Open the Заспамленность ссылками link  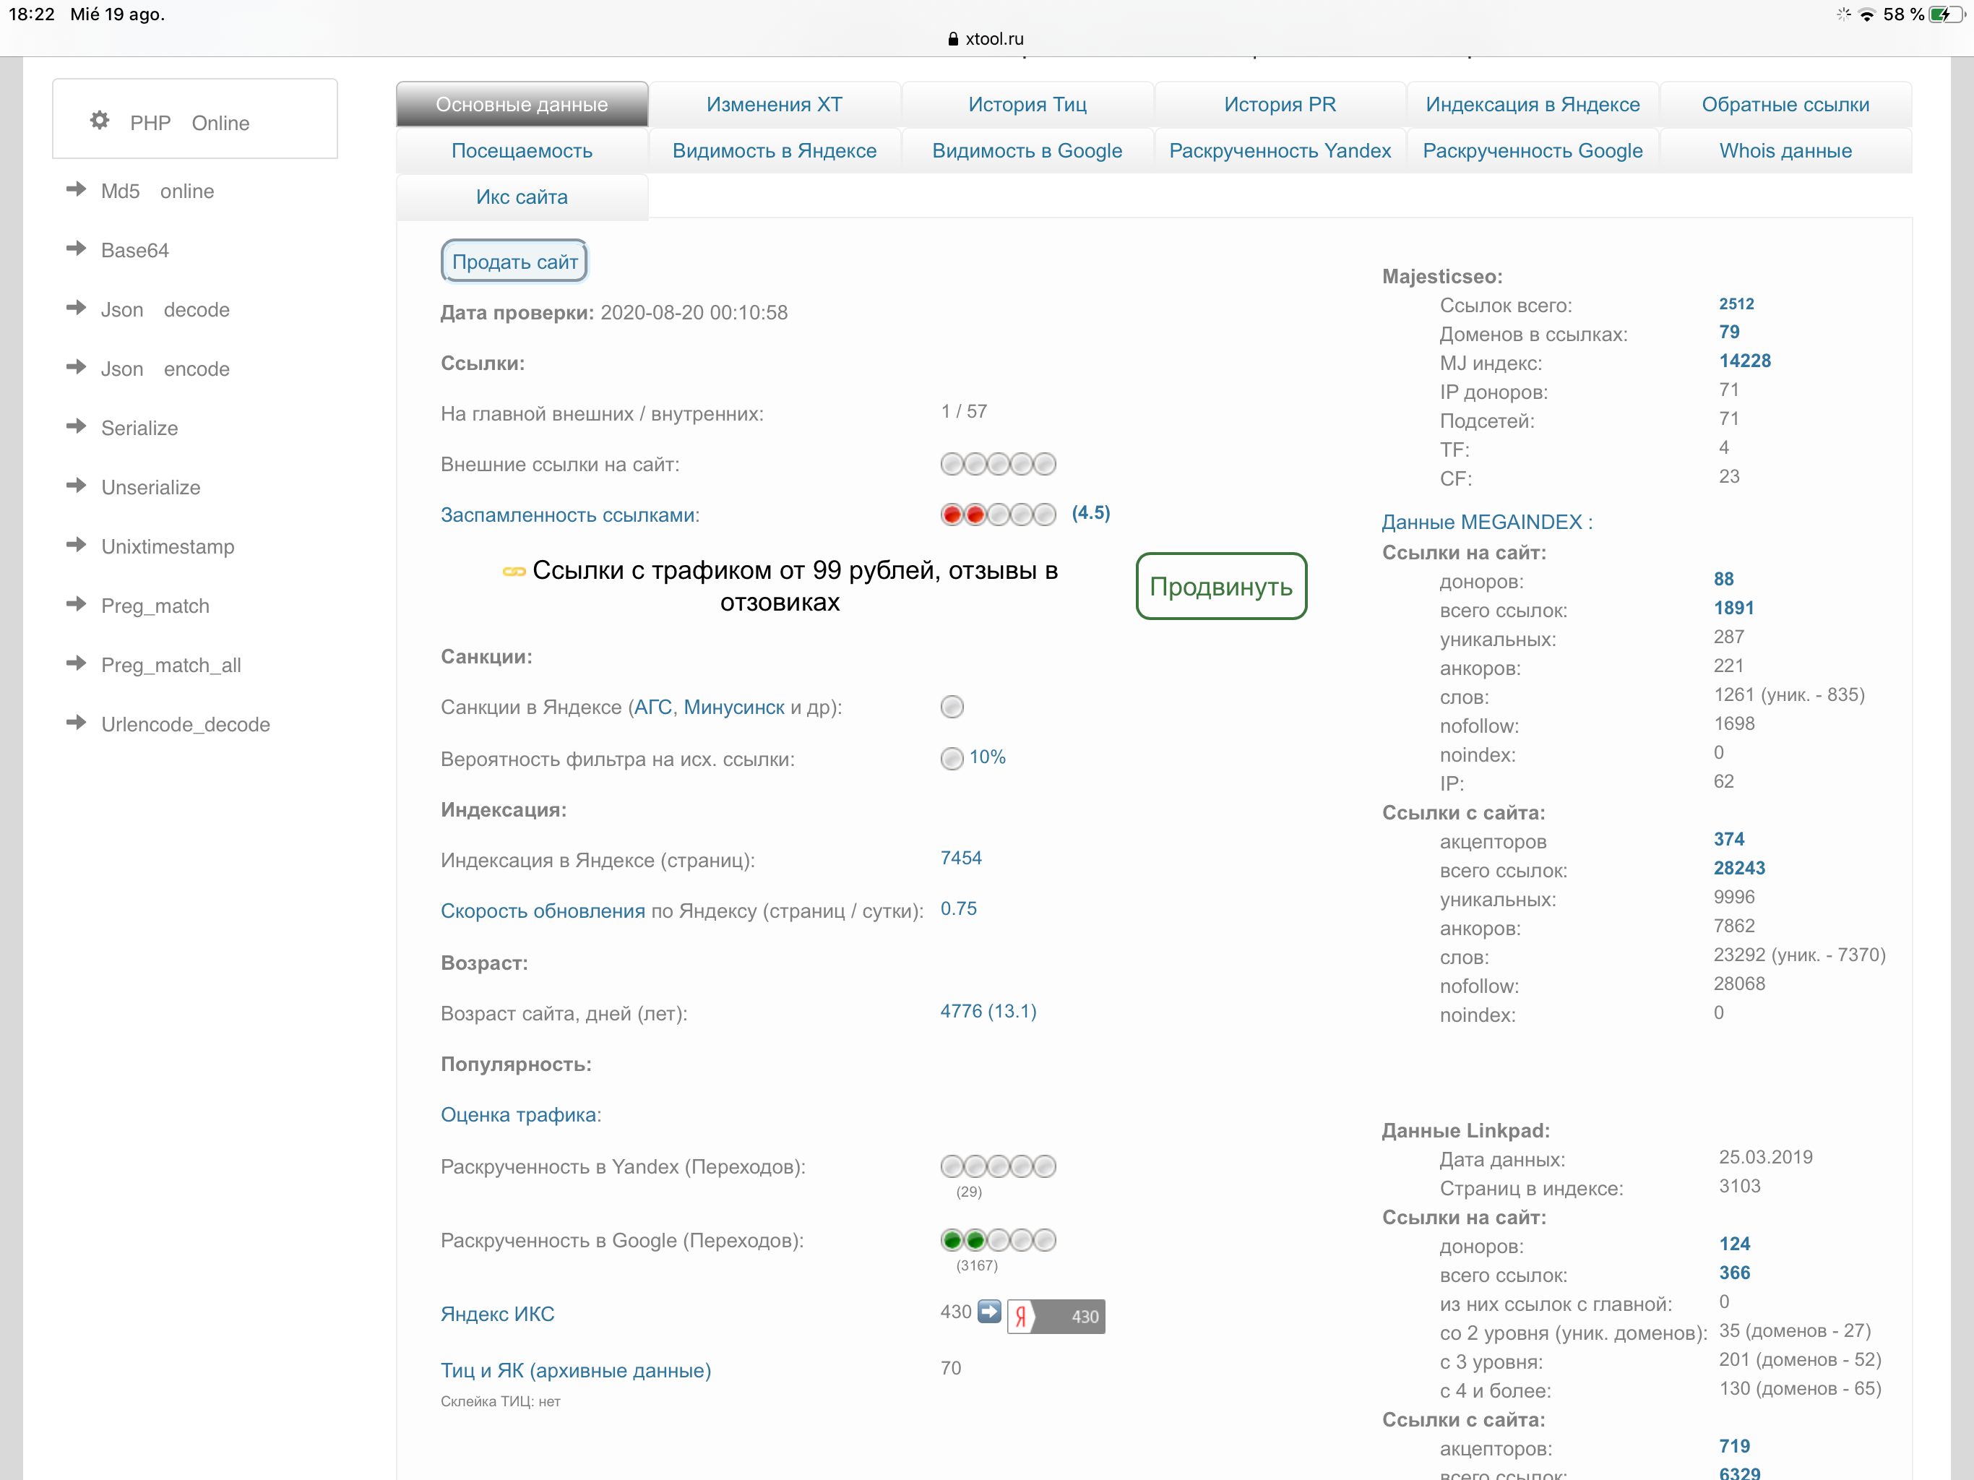569,515
